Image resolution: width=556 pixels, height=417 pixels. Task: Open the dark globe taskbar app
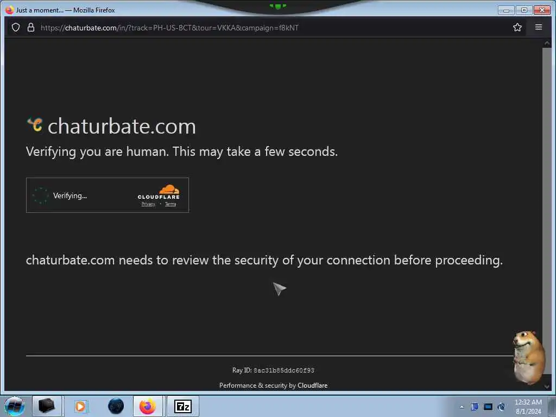click(x=116, y=406)
